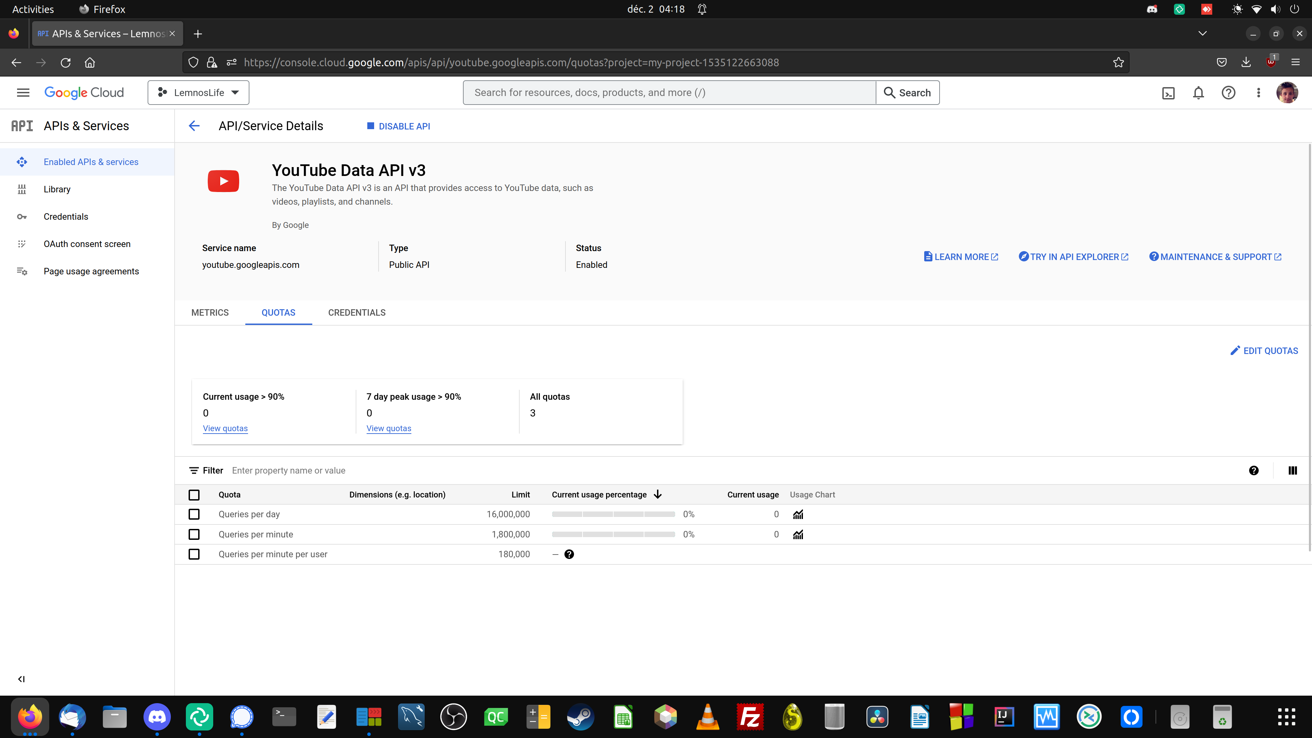Open the notifications bell in Google Cloud
Image resolution: width=1312 pixels, height=738 pixels.
[x=1198, y=93]
